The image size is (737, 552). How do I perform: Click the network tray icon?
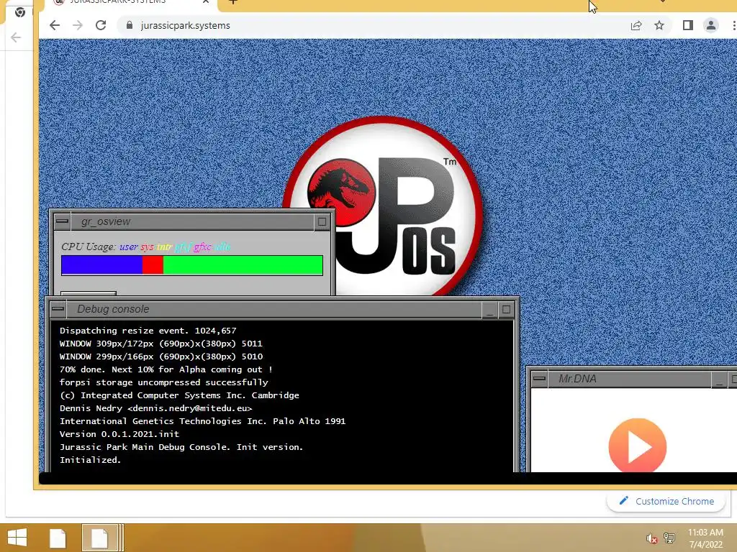669,538
